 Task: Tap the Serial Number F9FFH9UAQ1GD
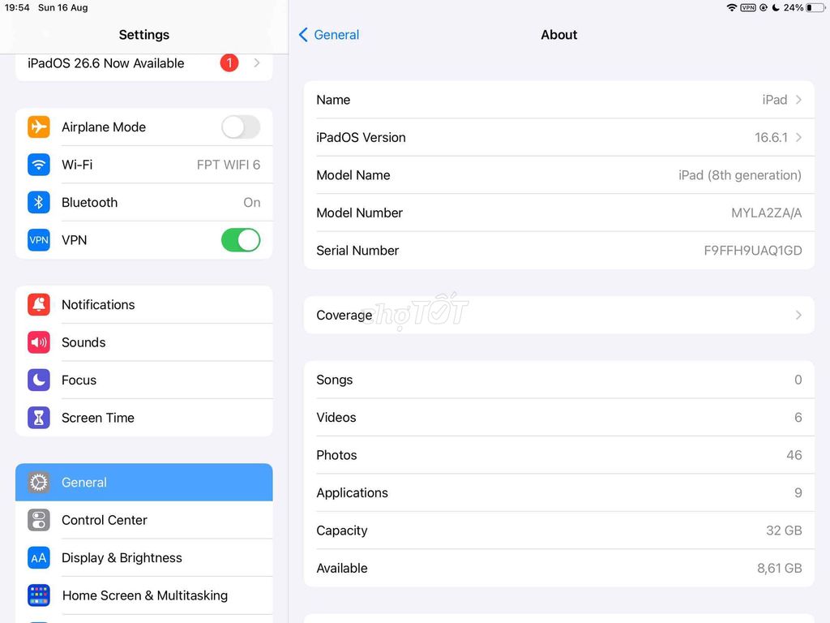[753, 251]
